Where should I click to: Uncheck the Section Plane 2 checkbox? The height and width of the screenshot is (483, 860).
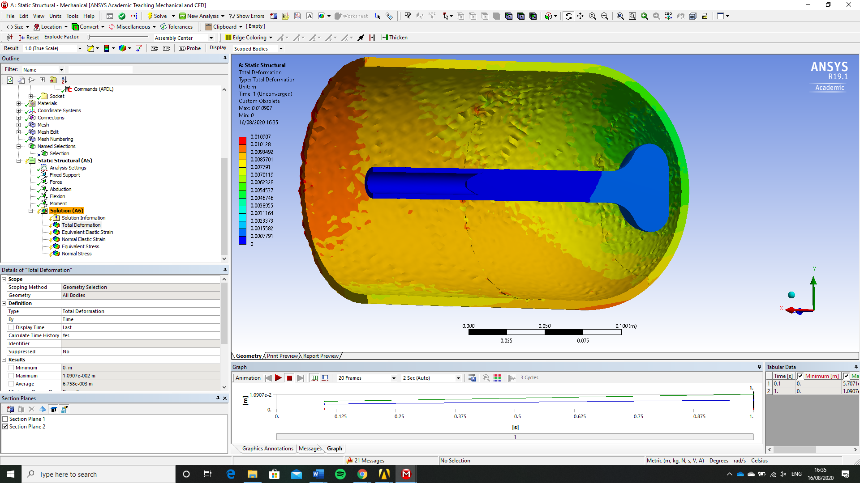[x=5, y=427]
